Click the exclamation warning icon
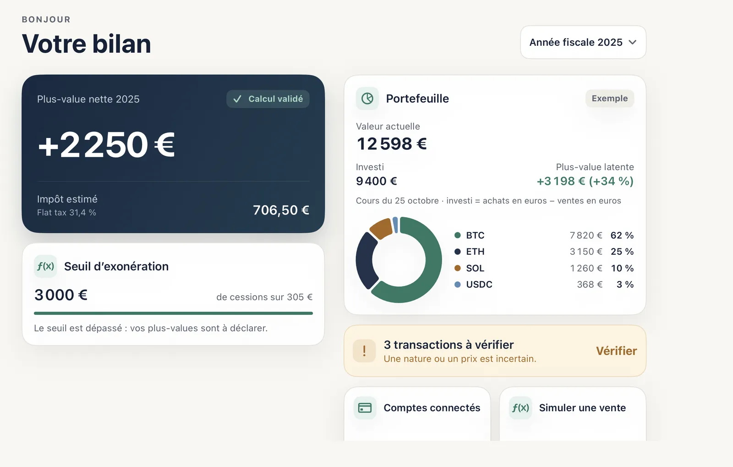Viewport: 733px width, 467px height. pos(364,351)
